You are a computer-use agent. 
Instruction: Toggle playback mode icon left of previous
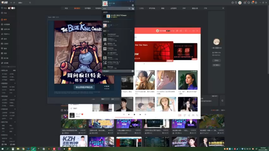pos(124,114)
